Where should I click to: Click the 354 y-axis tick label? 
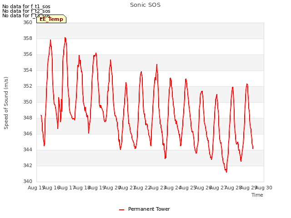tap(28, 70)
